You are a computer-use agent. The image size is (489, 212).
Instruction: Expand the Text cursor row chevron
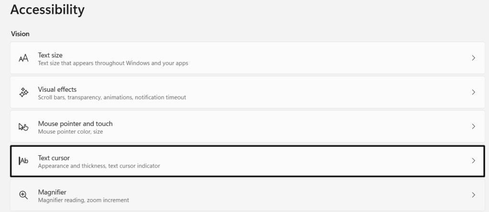pyautogui.click(x=473, y=161)
